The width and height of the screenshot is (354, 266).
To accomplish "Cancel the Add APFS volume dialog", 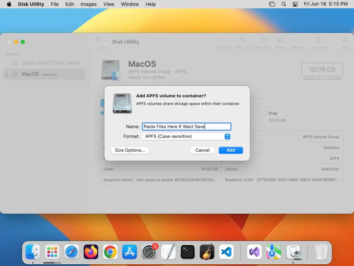I will (202, 150).
